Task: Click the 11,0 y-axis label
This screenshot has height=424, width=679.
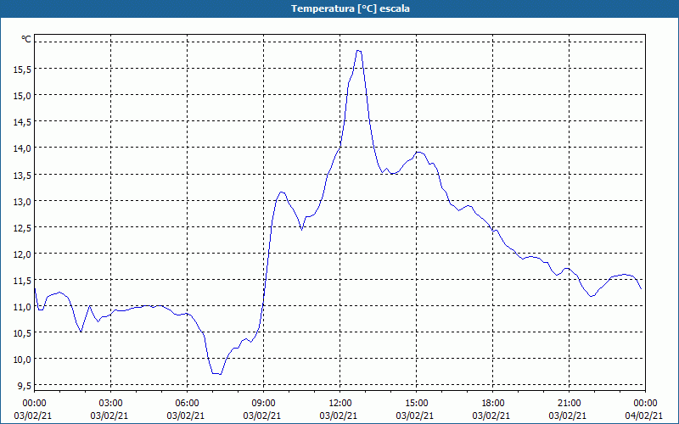Action: [x=22, y=307]
